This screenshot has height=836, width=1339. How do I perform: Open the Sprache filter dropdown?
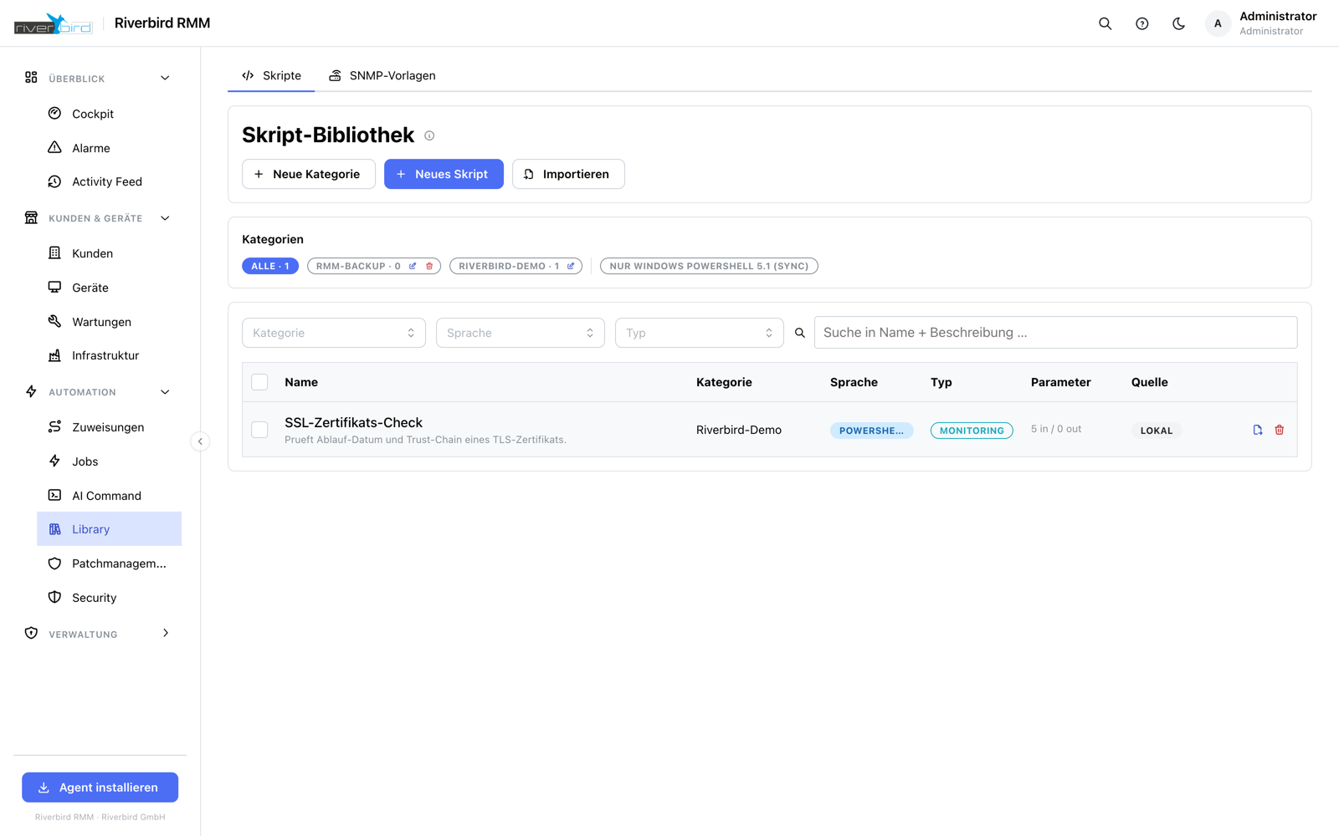(521, 333)
